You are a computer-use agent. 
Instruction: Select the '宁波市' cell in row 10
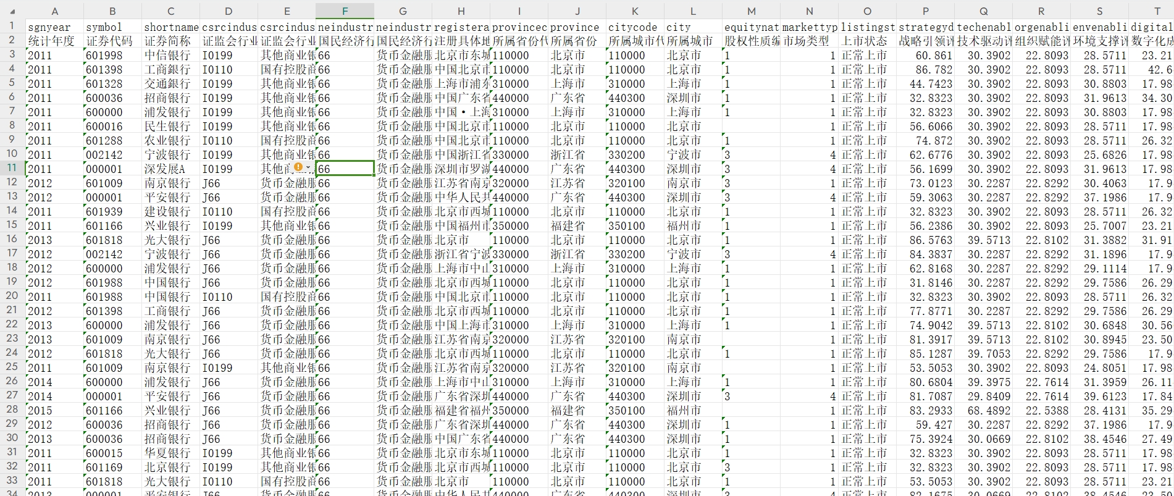click(693, 154)
